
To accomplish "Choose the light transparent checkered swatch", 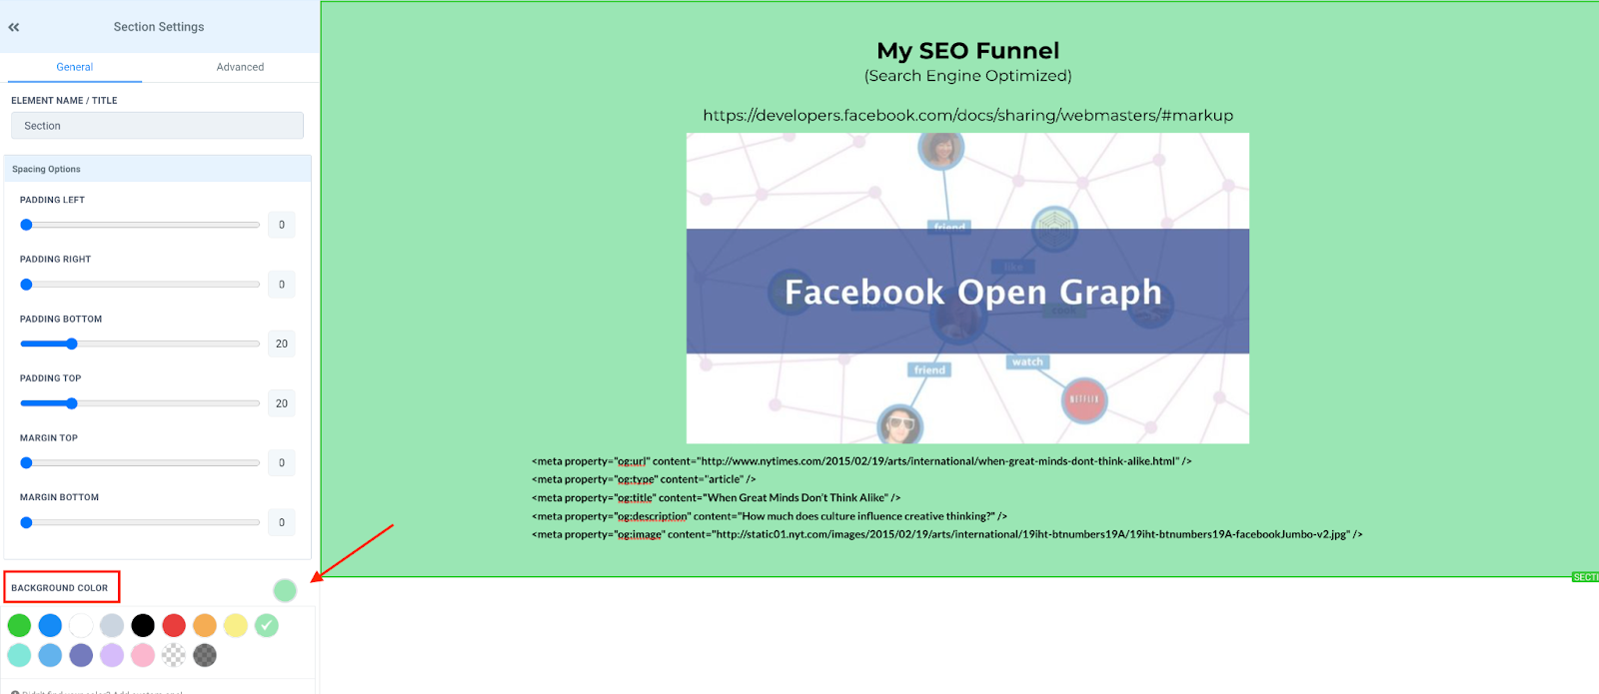I will click(174, 655).
